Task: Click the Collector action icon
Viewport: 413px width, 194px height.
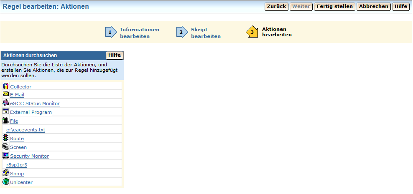Action: pos(6,86)
